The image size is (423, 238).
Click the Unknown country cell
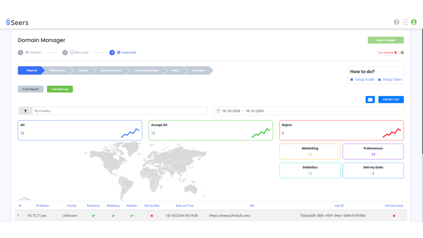click(70, 216)
